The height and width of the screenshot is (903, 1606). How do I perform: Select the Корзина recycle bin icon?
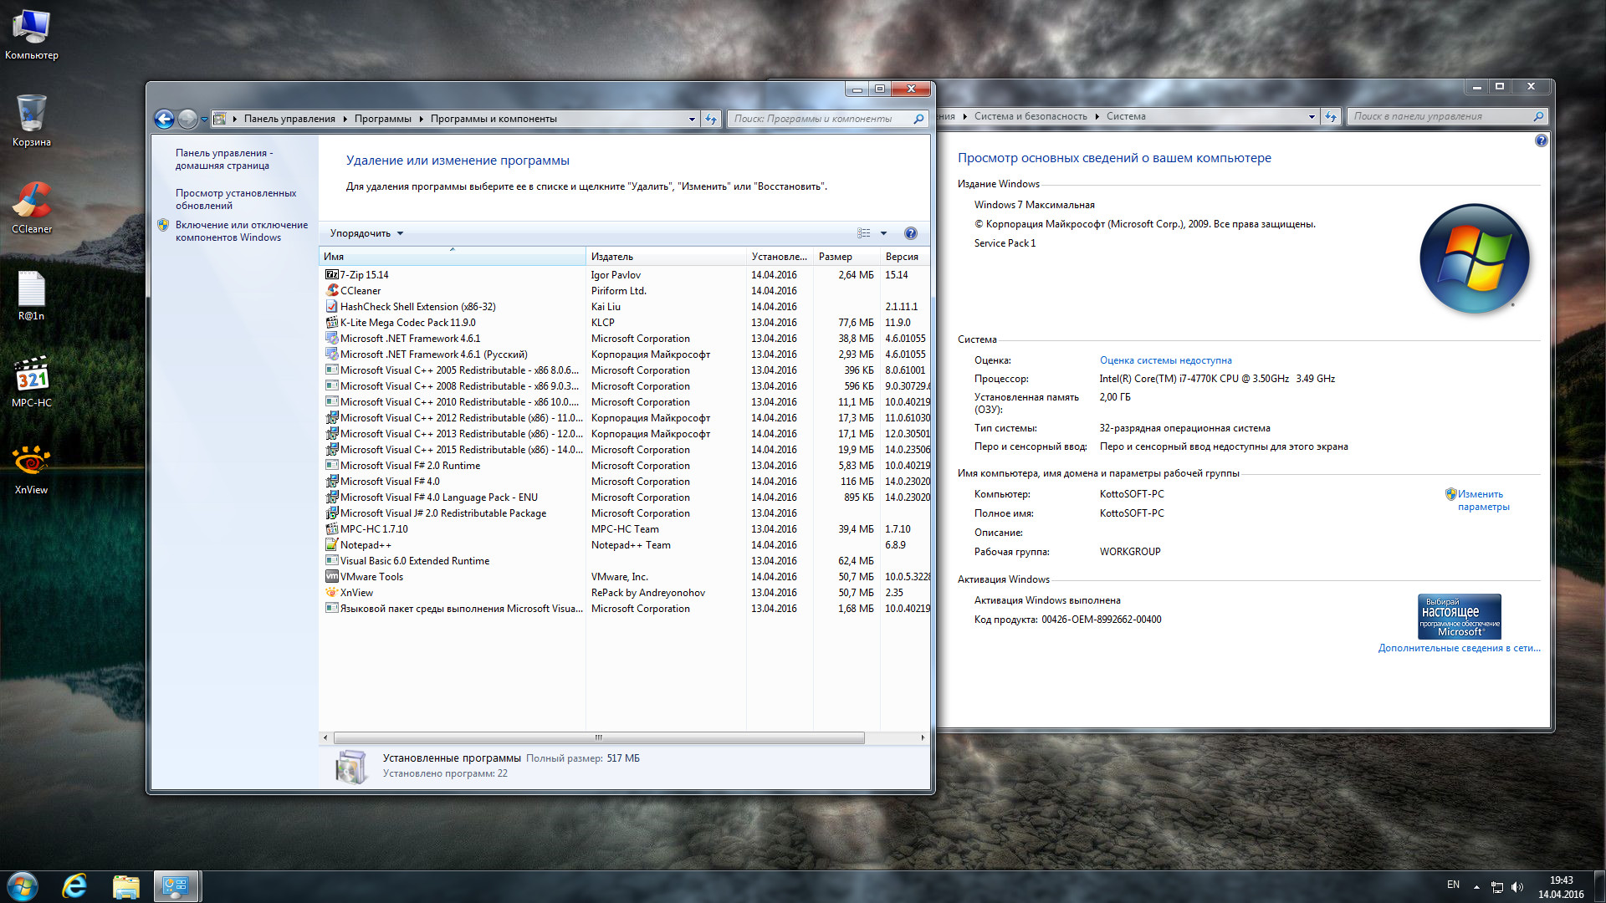coord(31,120)
